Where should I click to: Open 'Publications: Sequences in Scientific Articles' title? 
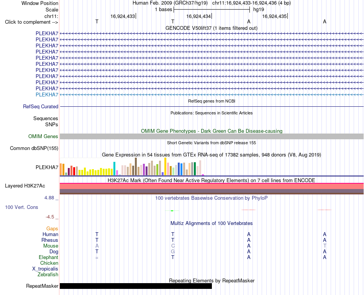coord(212,113)
